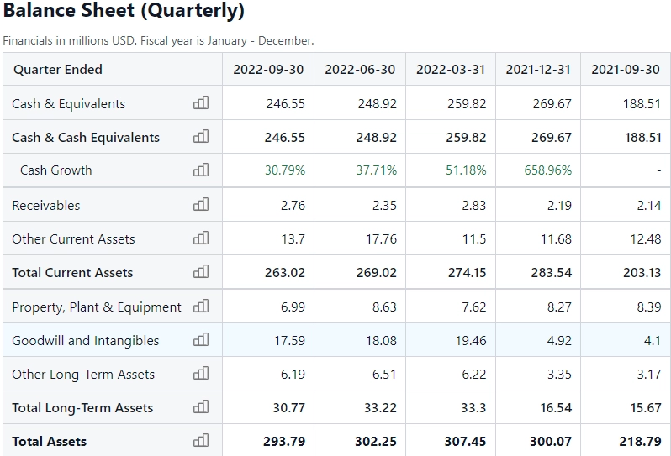Select the 293.79 Total Assets value
The image size is (671, 456).
point(285,441)
